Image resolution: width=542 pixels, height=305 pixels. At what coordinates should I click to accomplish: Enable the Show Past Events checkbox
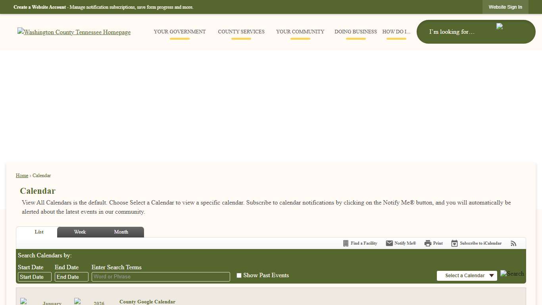click(x=239, y=276)
